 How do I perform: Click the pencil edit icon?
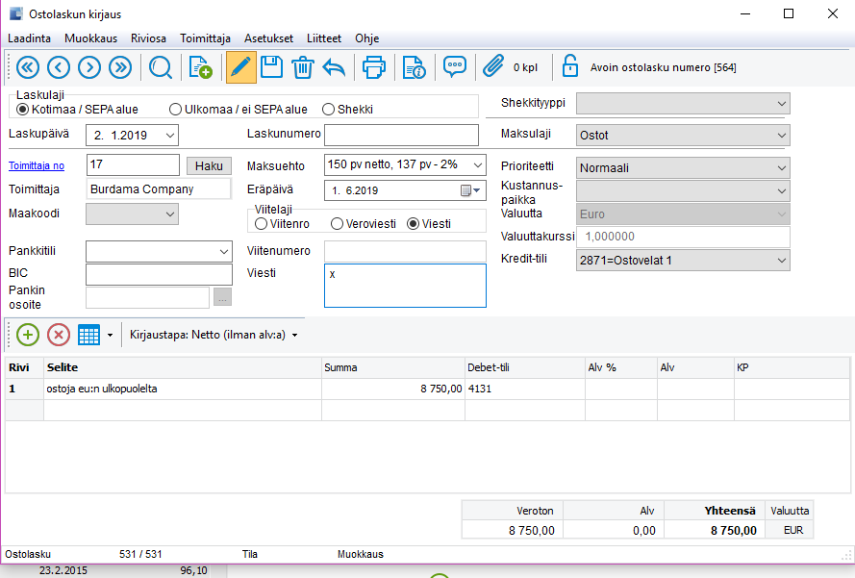pyautogui.click(x=240, y=67)
